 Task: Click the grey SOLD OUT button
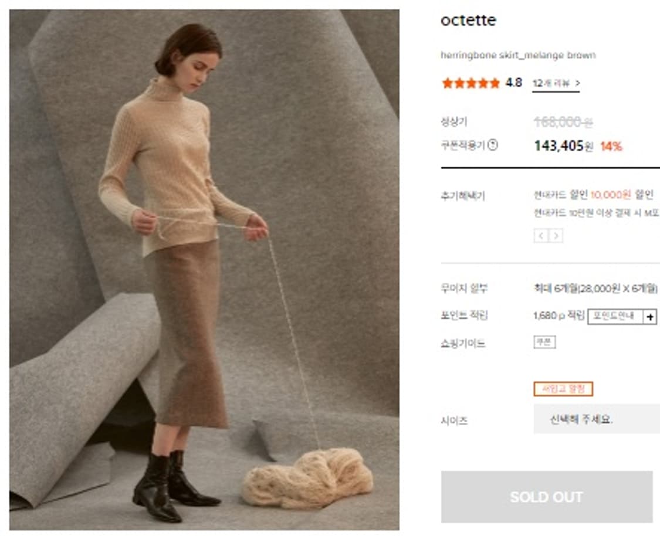[x=546, y=497]
